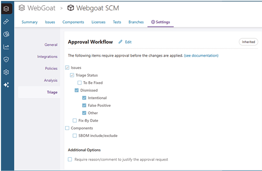Click the sparkle AI assistant icon
Image resolution: width=262 pixels, height=171 pixels.
pos(6,85)
